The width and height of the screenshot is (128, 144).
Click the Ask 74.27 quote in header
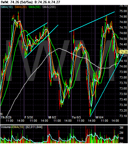[54, 2]
